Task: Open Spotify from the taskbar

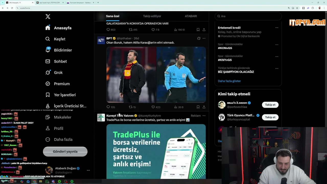Action: (72, 181)
